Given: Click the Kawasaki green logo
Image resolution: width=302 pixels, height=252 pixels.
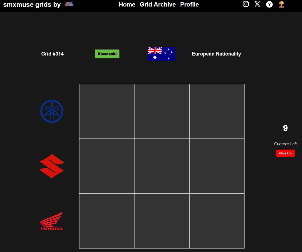Looking at the screenshot, I should tap(107, 54).
